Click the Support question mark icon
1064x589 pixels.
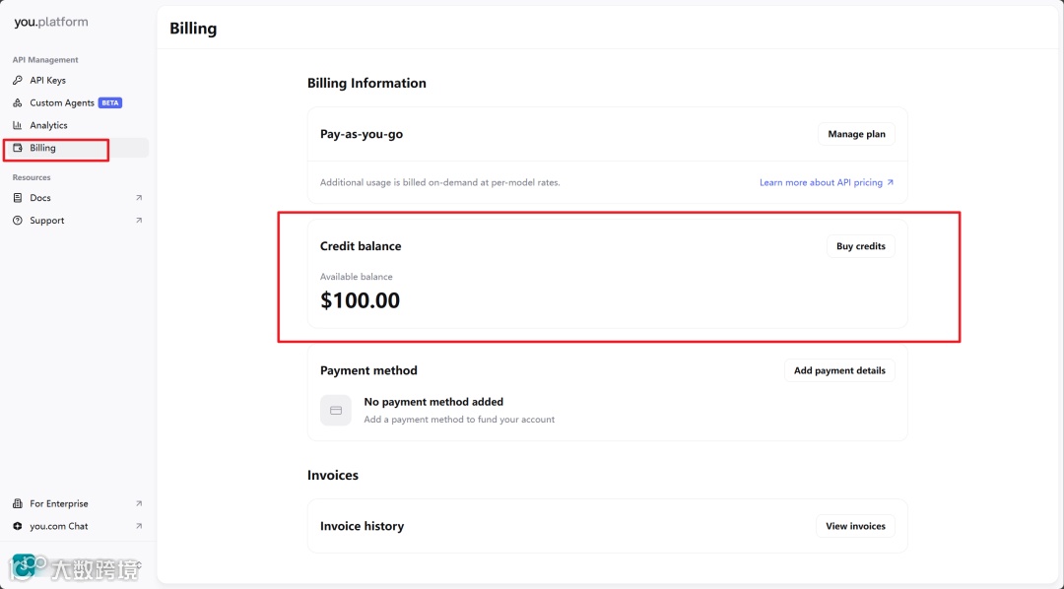(18, 221)
